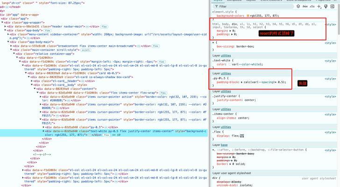Open the utilities layer link above .justify-center
This screenshot has width=340, height=187.
coord(226,91)
